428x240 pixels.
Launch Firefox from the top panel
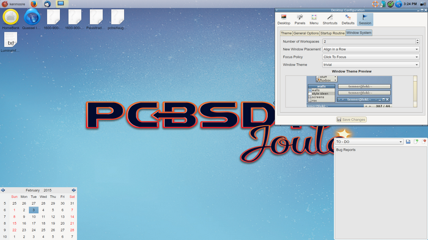tap(34, 4)
